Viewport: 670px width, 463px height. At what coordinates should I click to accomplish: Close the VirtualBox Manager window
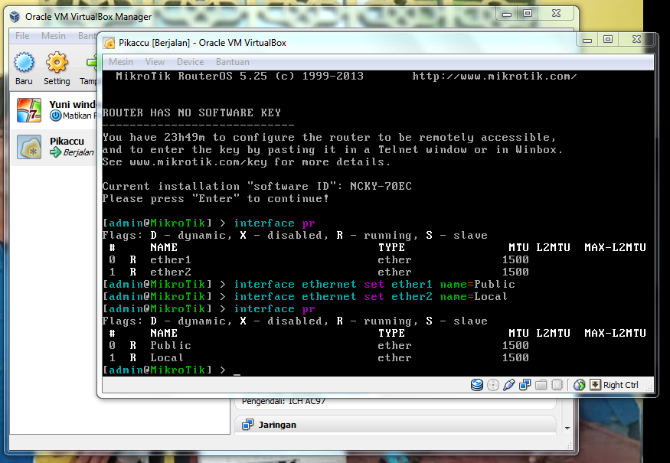pyautogui.click(x=556, y=14)
